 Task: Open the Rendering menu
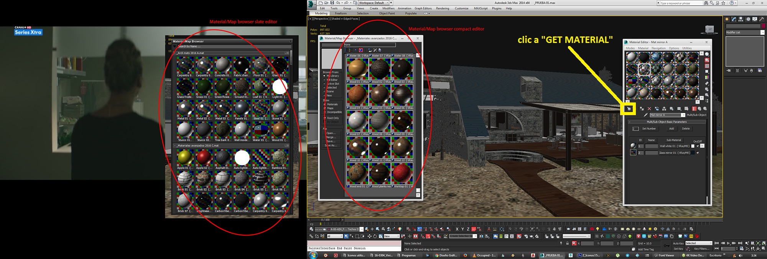click(x=443, y=8)
